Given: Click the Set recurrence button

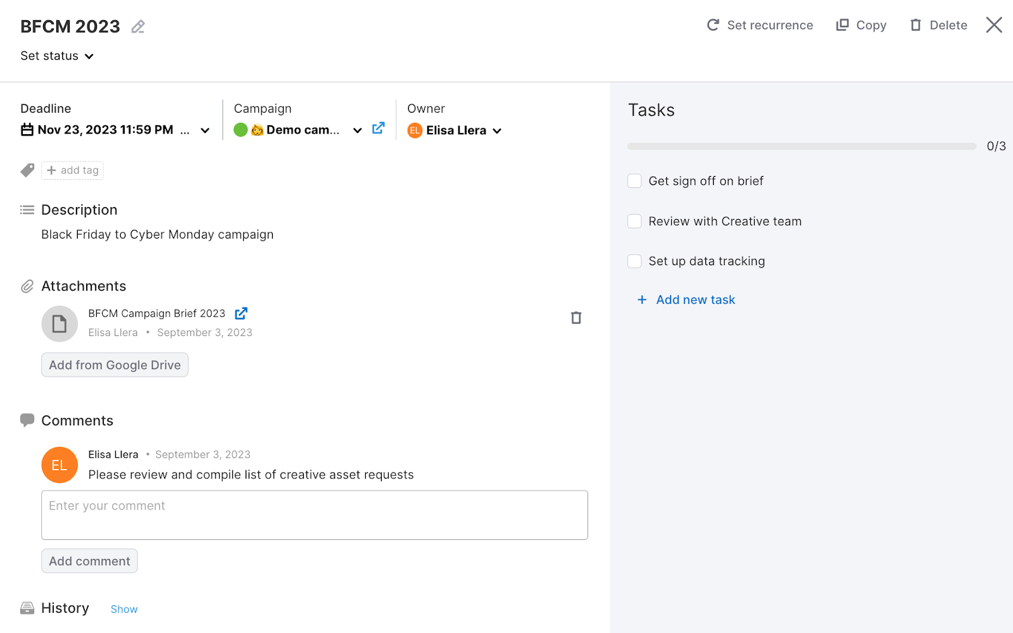Looking at the screenshot, I should [760, 25].
